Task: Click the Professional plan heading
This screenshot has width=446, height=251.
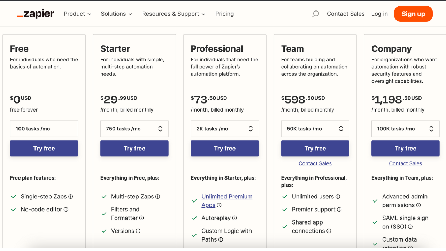Action: [x=217, y=49]
